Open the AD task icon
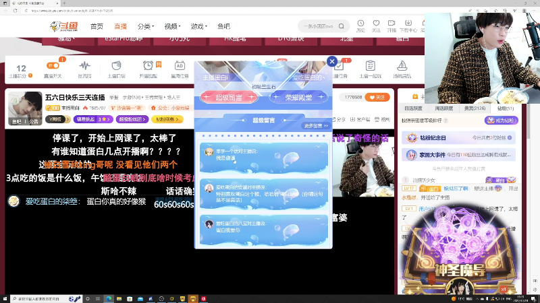 180,65
